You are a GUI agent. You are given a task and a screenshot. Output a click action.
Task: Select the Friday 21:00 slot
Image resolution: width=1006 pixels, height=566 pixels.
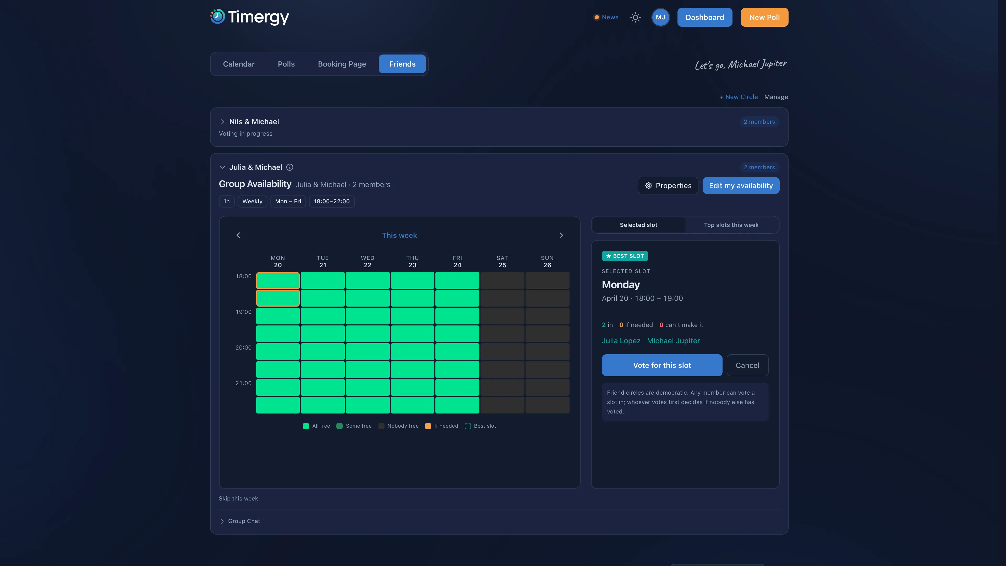pyautogui.click(x=457, y=387)
